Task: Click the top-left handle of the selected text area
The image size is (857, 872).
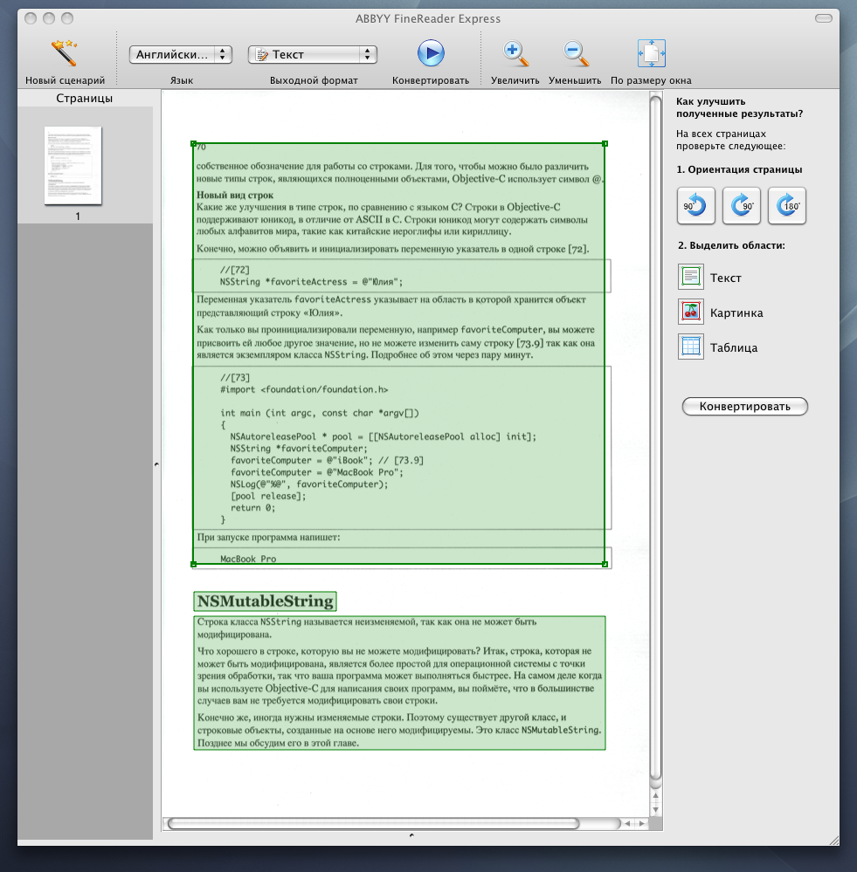Action: tap(194, 143)
